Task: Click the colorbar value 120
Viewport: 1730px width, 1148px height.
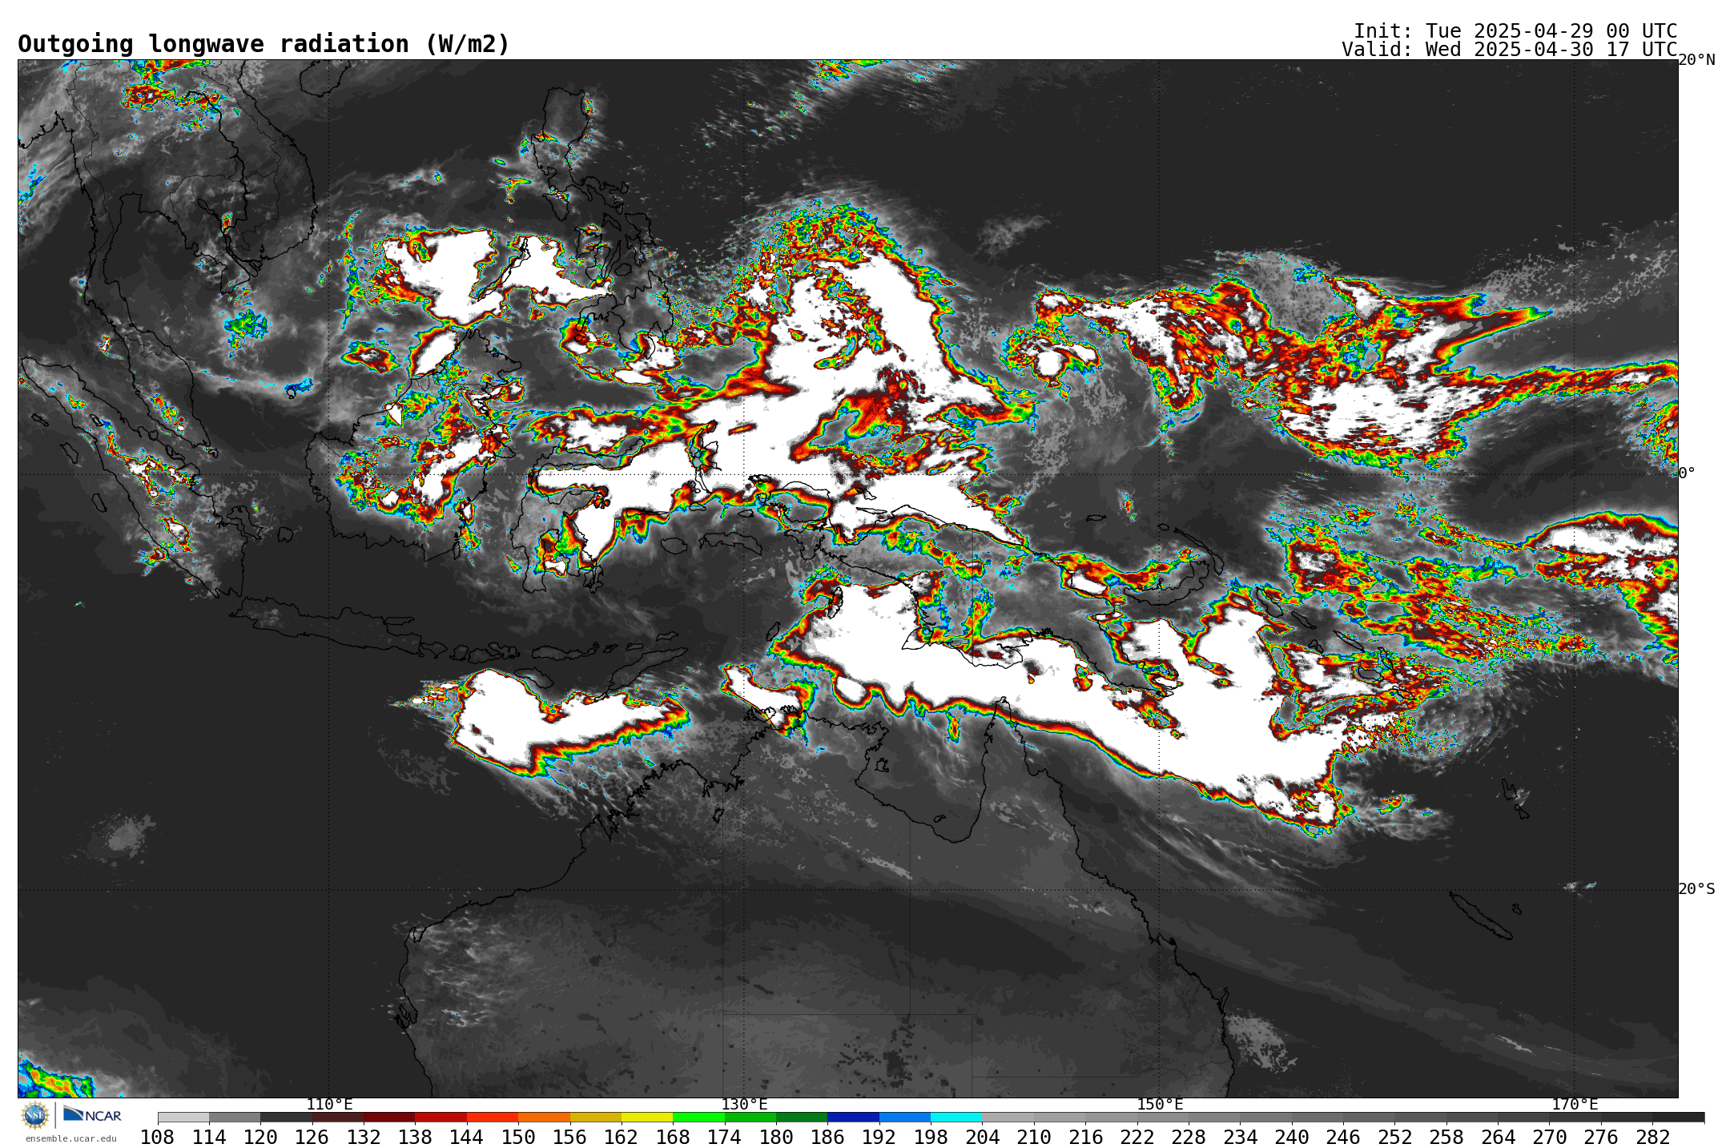Action: pos(260,1138)
